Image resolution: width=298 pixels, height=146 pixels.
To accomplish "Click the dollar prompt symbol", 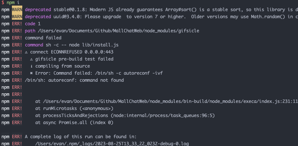I will [3, 3].
